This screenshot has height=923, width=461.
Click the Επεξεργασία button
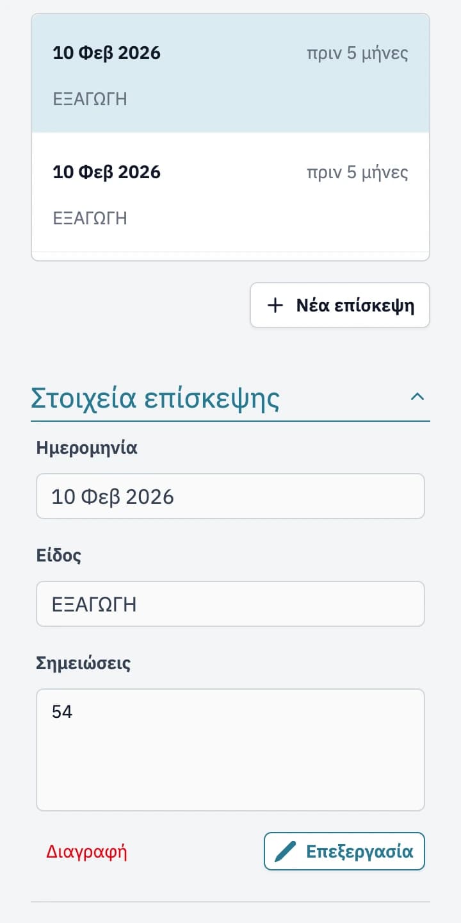pyautogui.click(x=344, y=851)
